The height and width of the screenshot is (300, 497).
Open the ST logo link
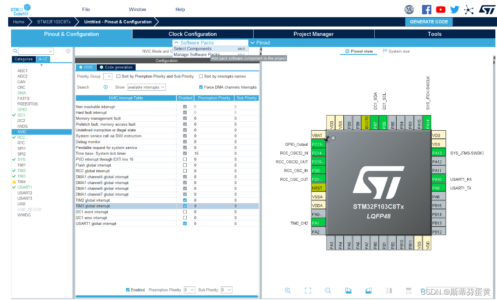pyautogui.click(x=487, y=9)
